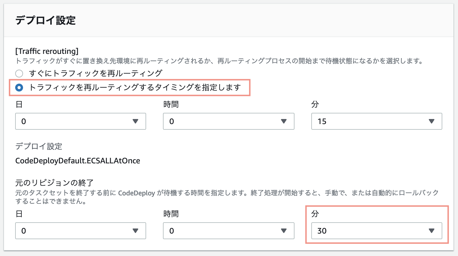The height and width of the screenshot is (256, 458).
Task: Click arrow icon of 元のリビジョンの終了 時間 dropdown
Action: point(284,231)
